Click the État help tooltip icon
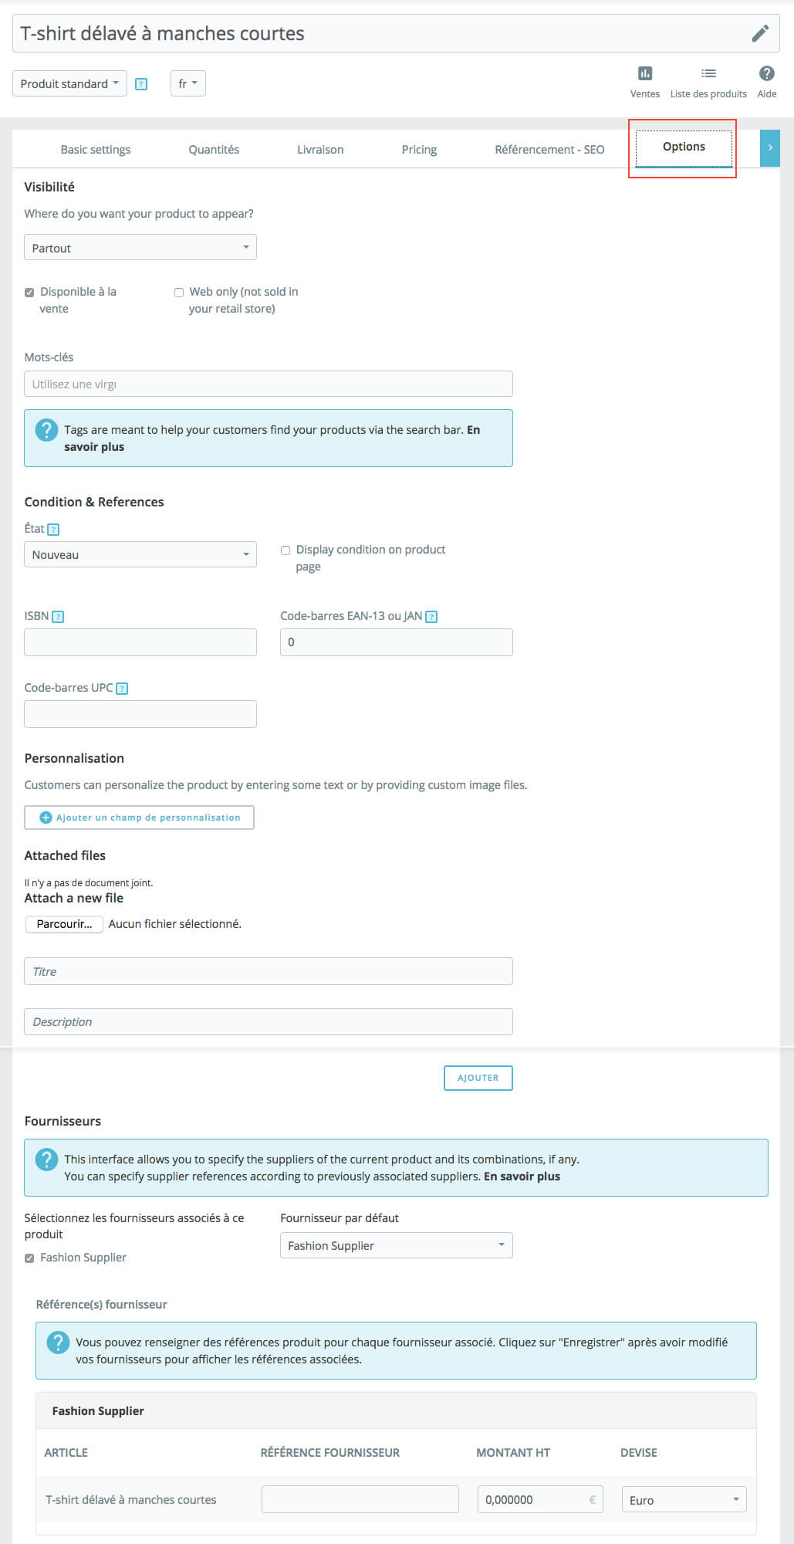 coord(53,530)
